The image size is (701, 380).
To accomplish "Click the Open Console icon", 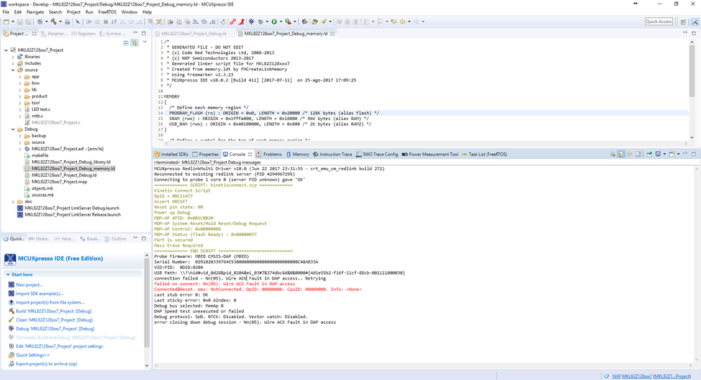I will click(x=671, y=155).
